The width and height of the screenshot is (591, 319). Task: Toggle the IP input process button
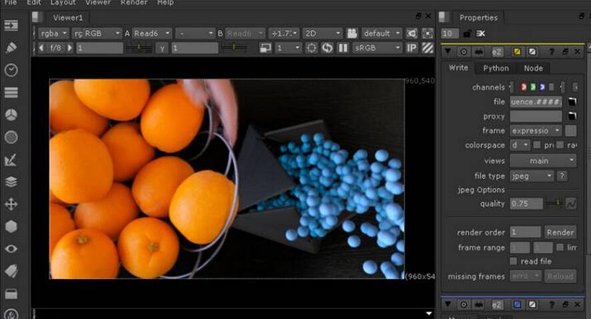(x=412, y=48)
